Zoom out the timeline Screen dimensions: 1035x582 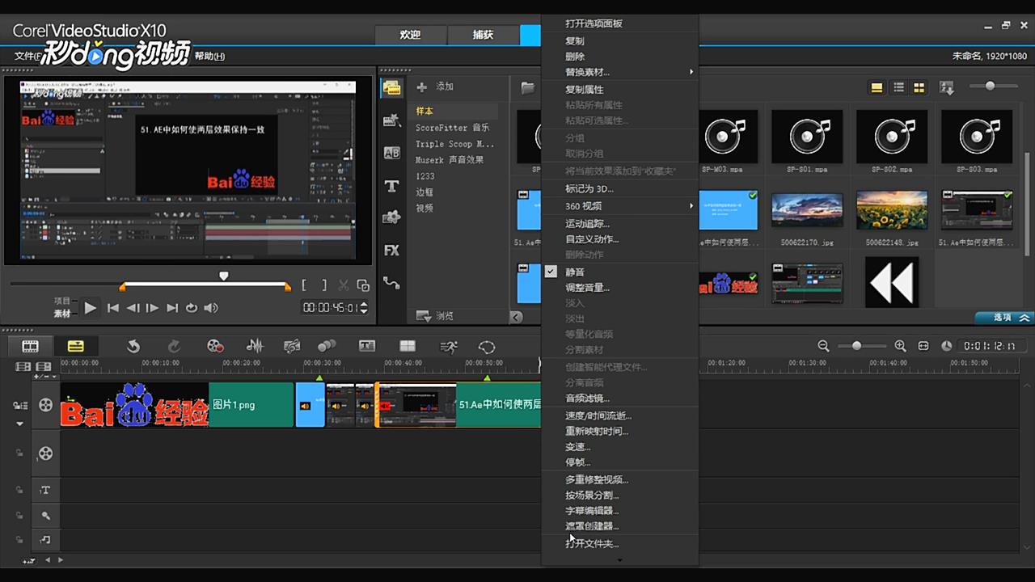coord(823,346)
